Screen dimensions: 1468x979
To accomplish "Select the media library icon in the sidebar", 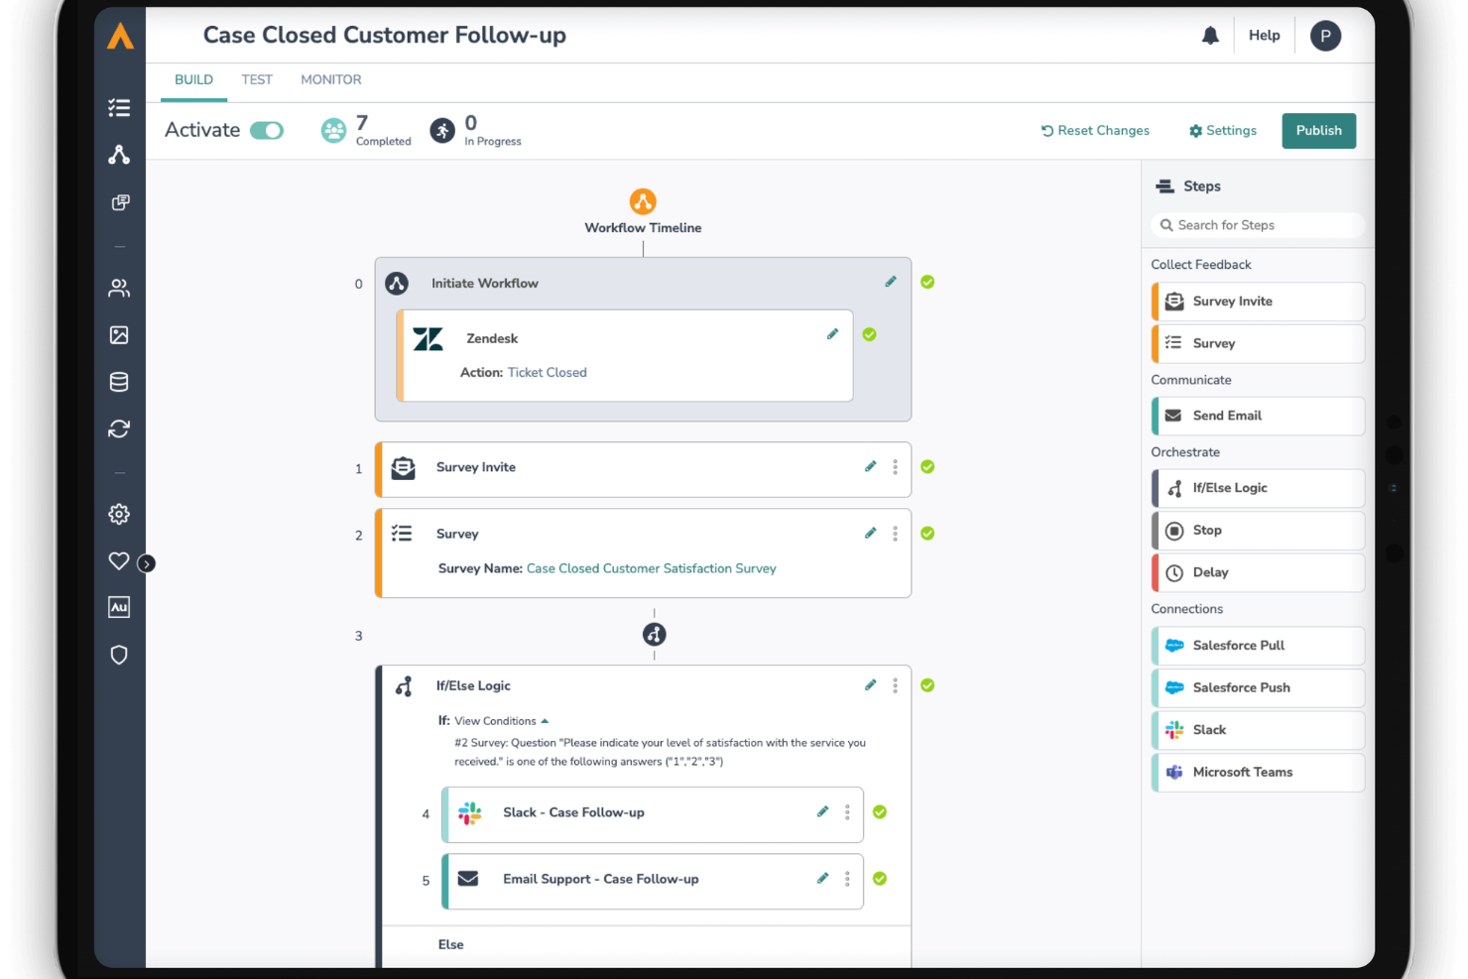I will (119, 335).
